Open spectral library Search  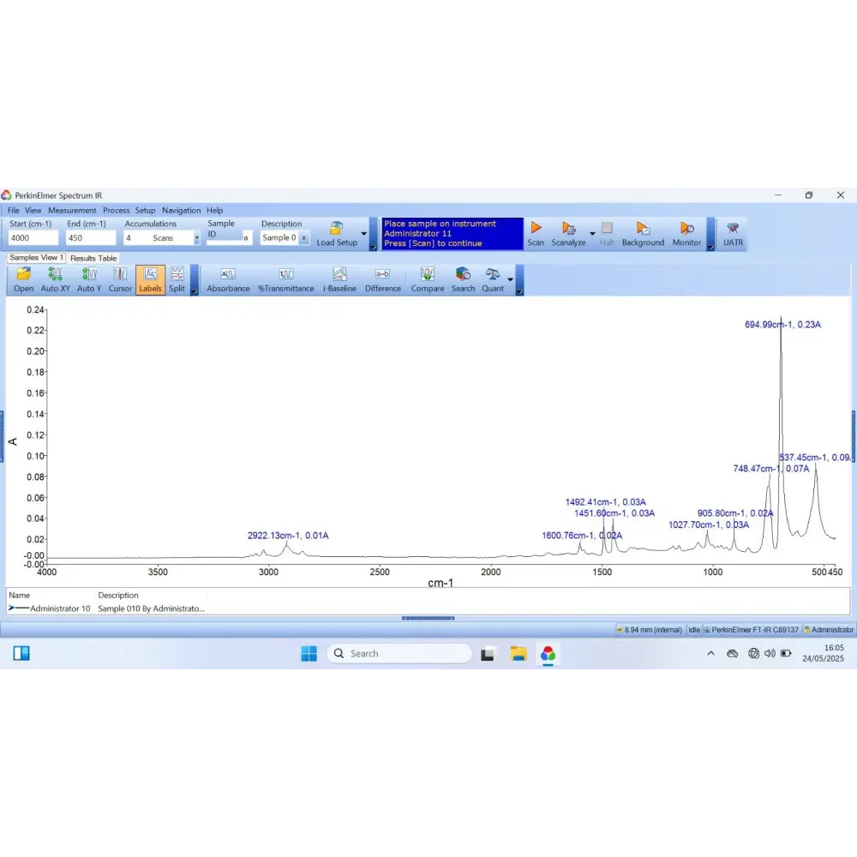[x=463, y=280]
